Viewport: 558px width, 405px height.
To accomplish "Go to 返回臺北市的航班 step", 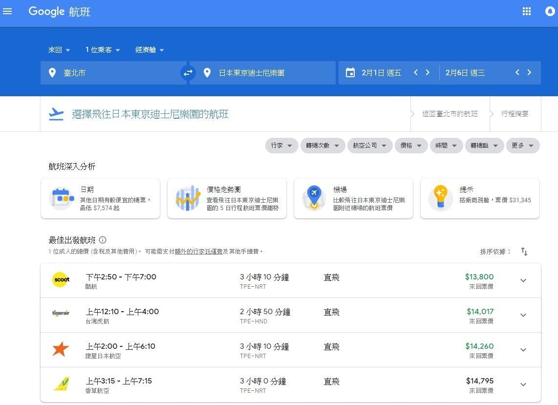I will click(x=450, y=114).
